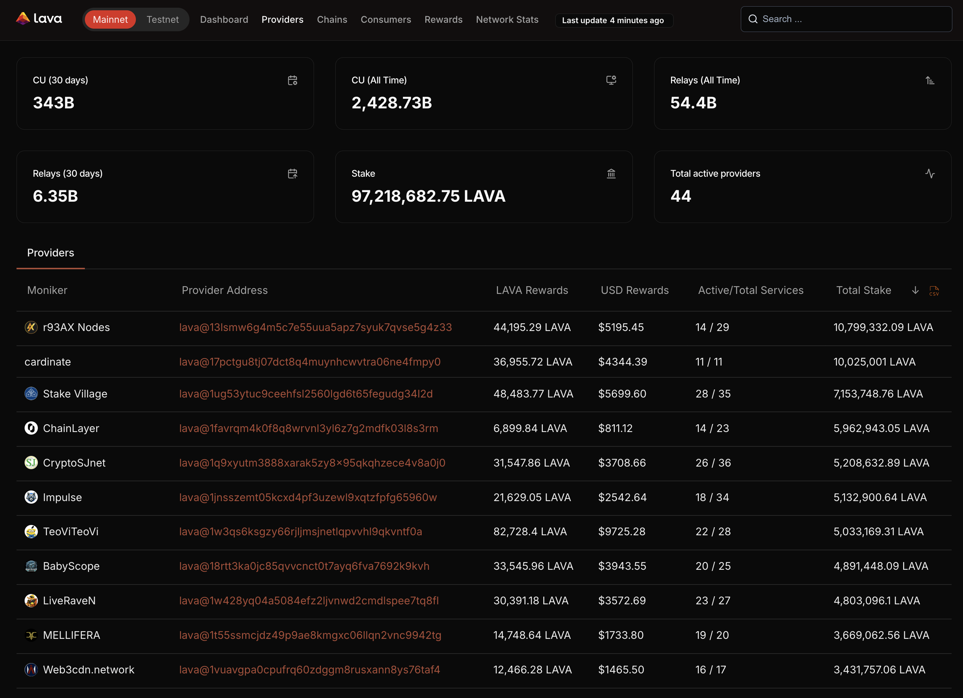Screen dimensions: 963x698
Task: Sort table by USD Rewards column
Action: coord(634,290)
